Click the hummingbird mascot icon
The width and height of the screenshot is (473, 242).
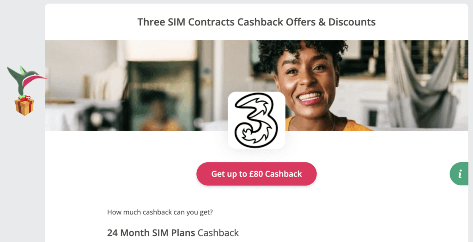click(25, 80)
